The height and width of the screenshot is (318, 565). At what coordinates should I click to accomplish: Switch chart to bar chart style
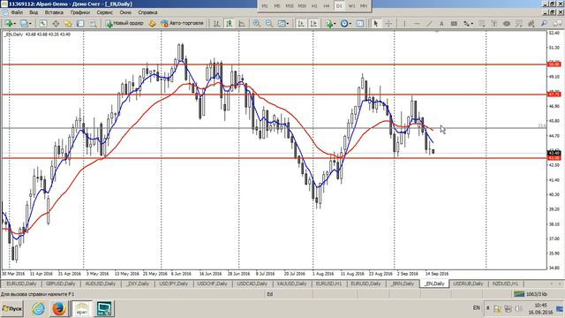[x=216, y=24]
